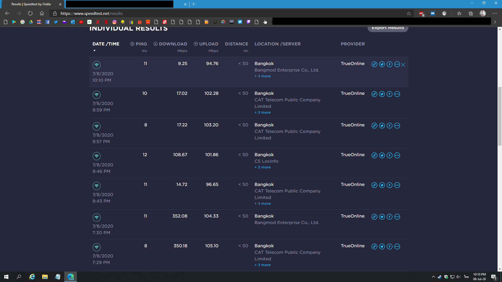
Task: Delete the 10:10 PM result with X icon
Action: click(403, 65)
